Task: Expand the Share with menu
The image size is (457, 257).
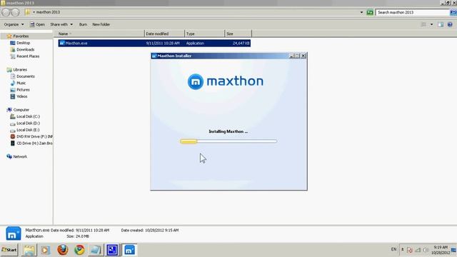Action: tap(61, 24)
